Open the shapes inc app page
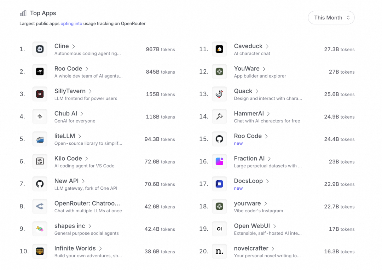The width and height of the screenshot is (382, 270). click(x=70, y=226)
